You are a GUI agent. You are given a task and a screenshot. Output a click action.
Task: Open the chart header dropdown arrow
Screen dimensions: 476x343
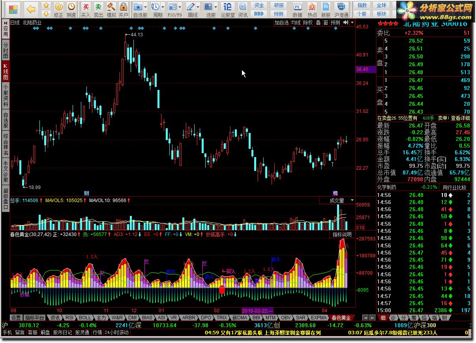click(x=352, y=22)
